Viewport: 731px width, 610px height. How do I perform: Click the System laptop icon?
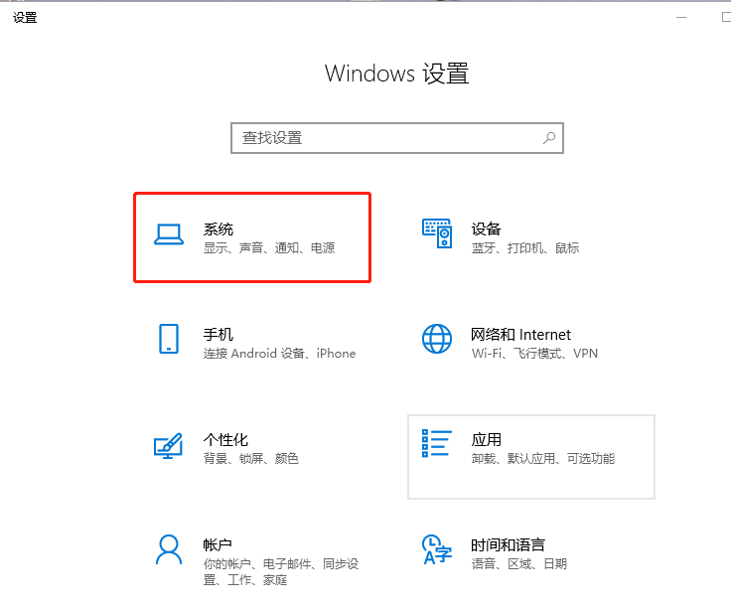coord(169,234)
